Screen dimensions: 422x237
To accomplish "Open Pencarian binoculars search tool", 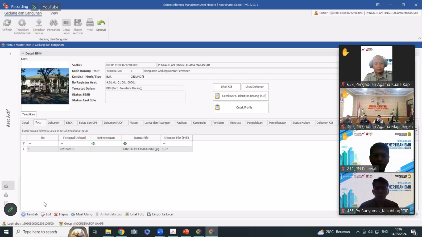I will click(54, 23).
